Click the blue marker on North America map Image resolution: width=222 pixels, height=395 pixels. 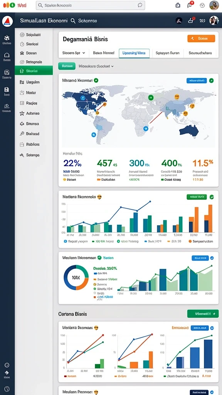(x=82, y=98)
